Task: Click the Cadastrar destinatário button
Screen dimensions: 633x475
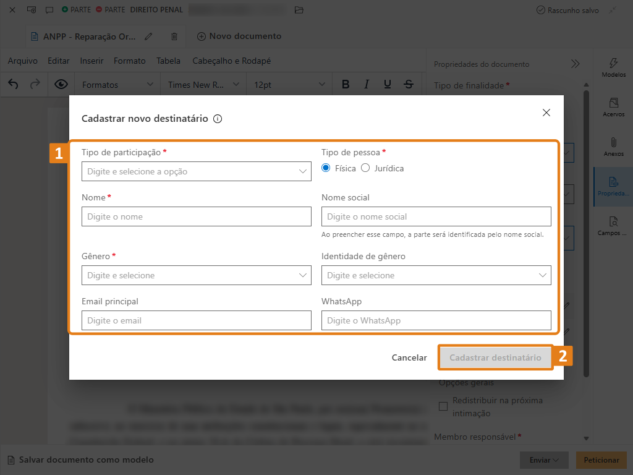Action: [495, 357]
